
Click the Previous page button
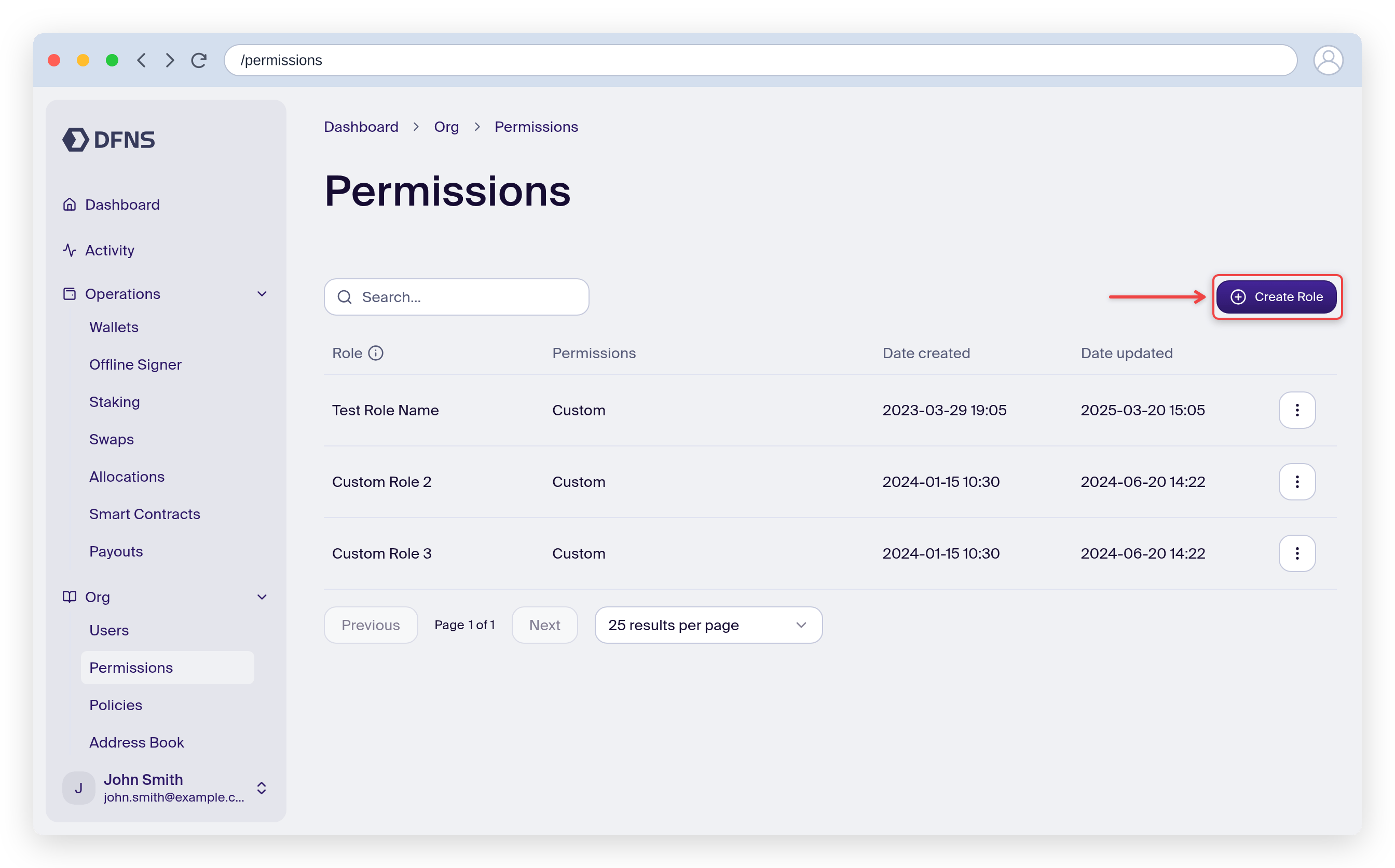point(371,625)
